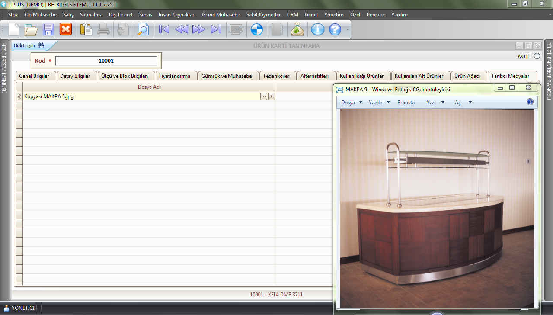Click the Save floppy disk icon
This screenshot has width=553, height=315.
pyautogui.click(x=48, y=29)
